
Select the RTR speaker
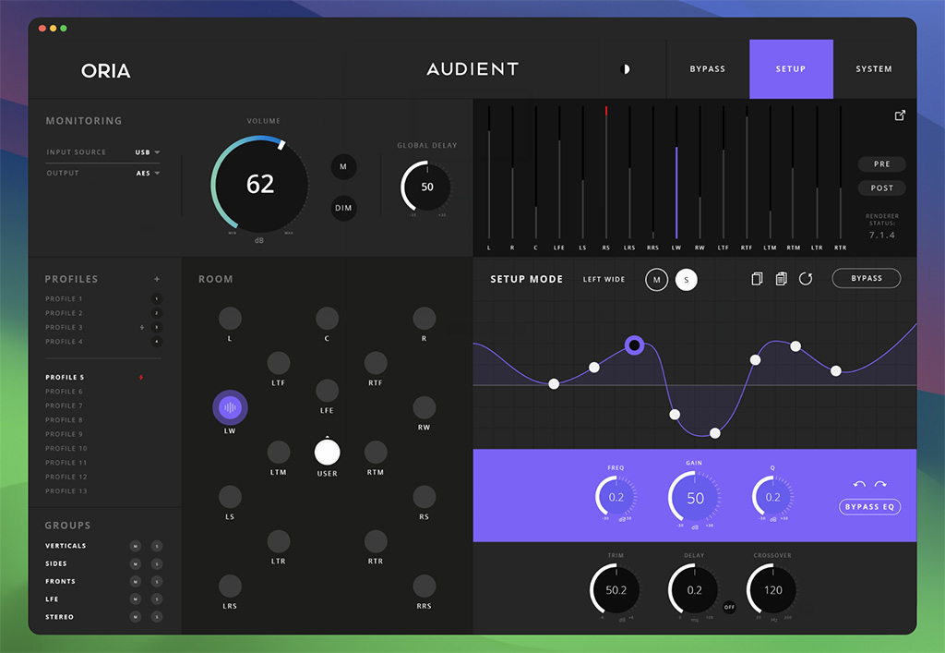[376, 541]
